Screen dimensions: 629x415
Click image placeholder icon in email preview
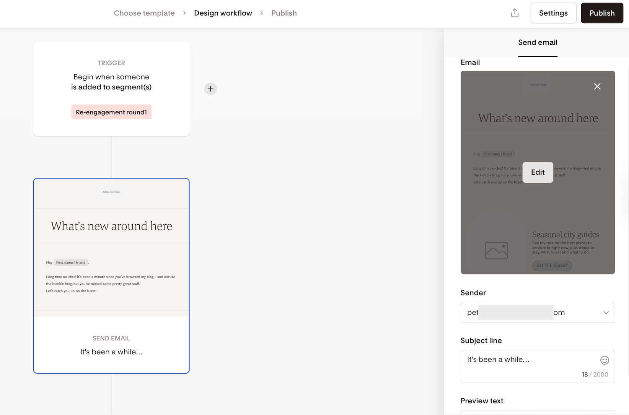pyautogui.click(x=496, y=251)
